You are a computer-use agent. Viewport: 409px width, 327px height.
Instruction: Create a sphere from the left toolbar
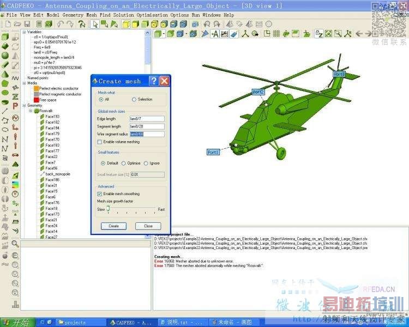[5, 56]
